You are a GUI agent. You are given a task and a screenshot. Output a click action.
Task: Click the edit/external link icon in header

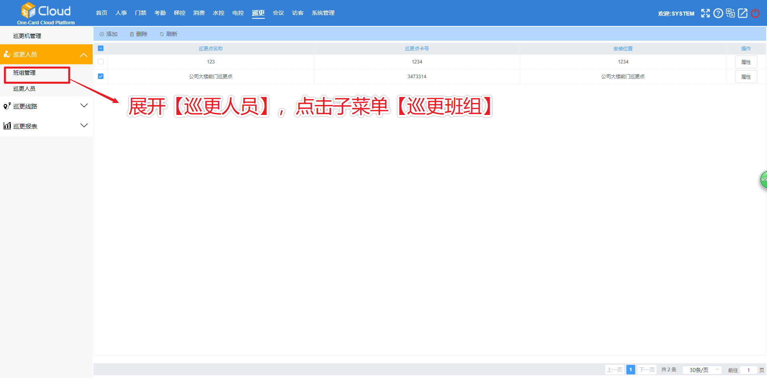(743, 13)
